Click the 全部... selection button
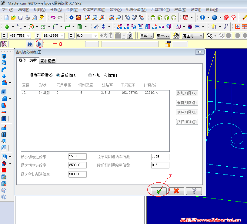The height and width of the screenshot is (224, 247). [147, 36]
